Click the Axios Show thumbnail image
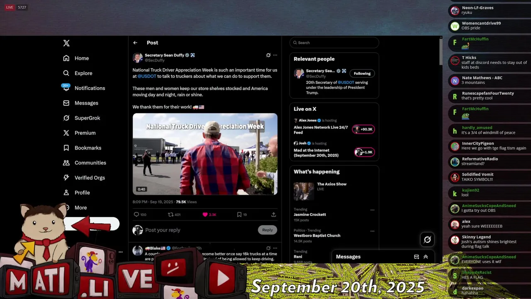This screenshot has height=299, width=531. [x=304, y=191]
